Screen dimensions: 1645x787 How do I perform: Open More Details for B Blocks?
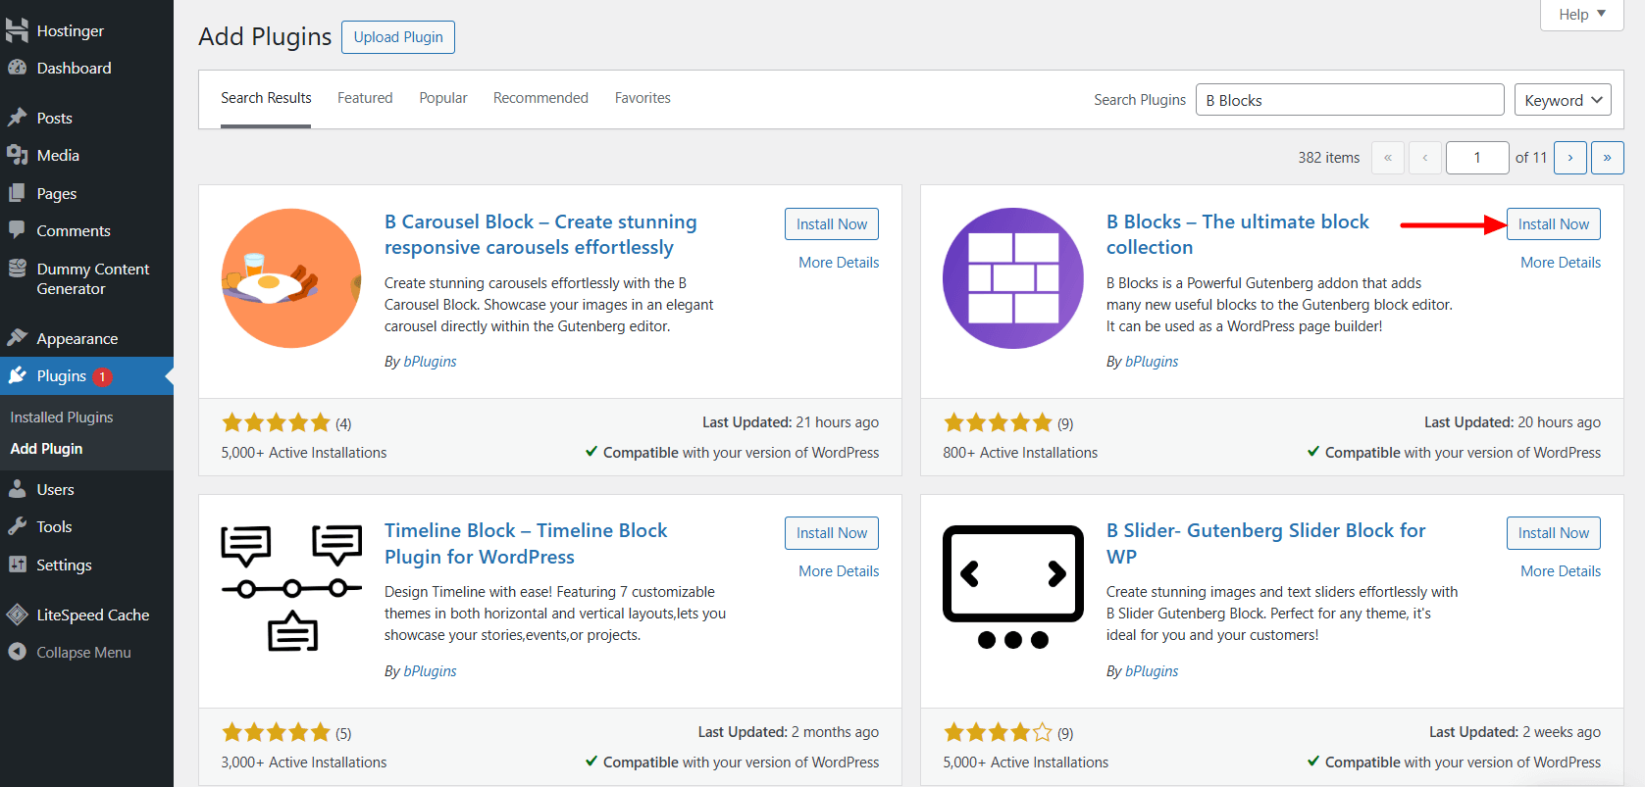pos(1561,263)
